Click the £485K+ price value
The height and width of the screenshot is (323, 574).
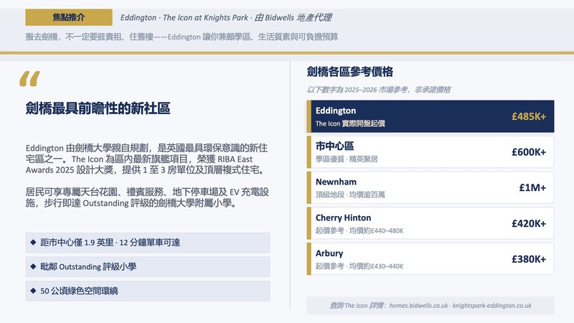coord(529,116)
